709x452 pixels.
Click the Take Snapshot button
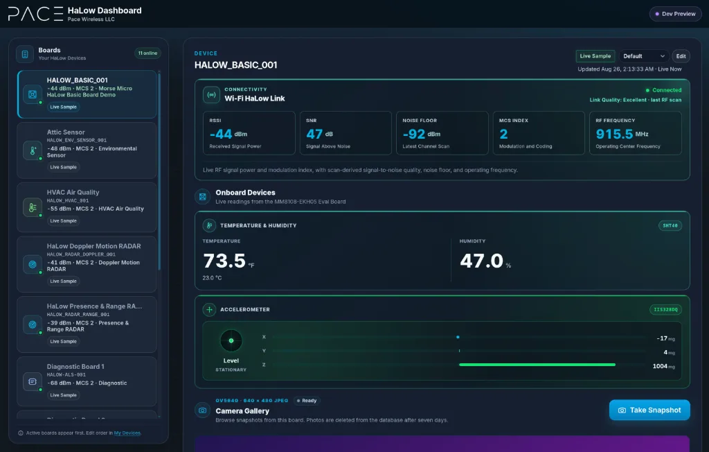pyautogui.click(x=649, y=410)
